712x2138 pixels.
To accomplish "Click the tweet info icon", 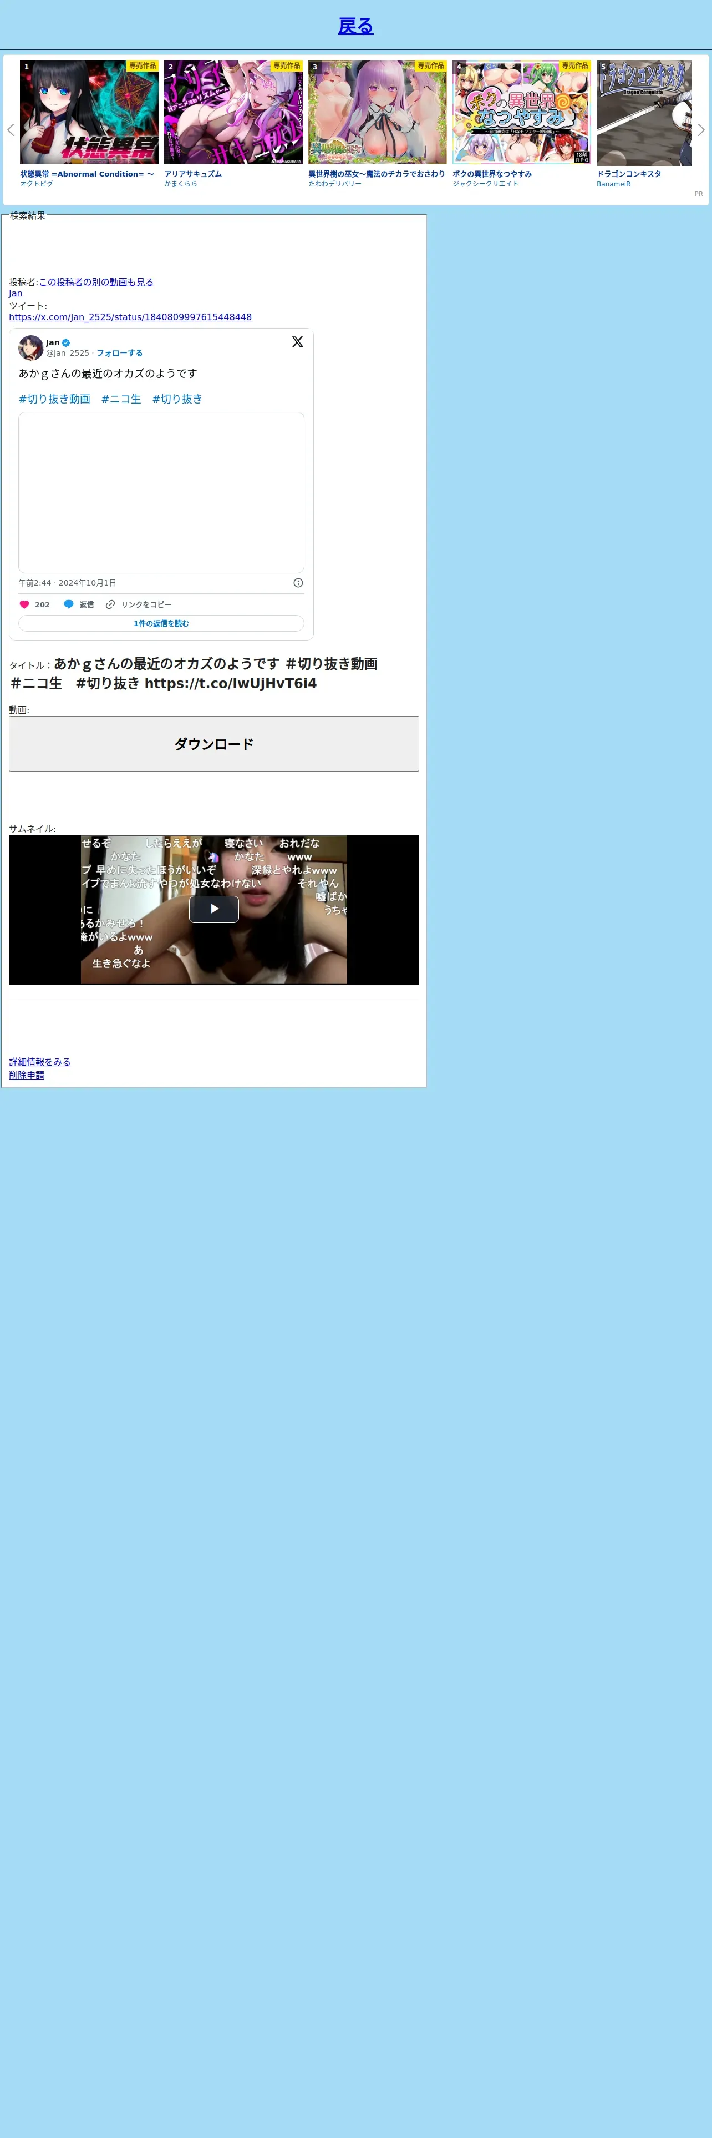I will tap(298, 583).
